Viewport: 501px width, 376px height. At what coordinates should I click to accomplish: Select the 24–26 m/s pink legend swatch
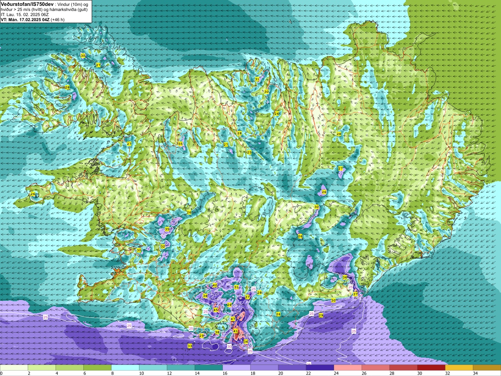[x=348, y=368]
